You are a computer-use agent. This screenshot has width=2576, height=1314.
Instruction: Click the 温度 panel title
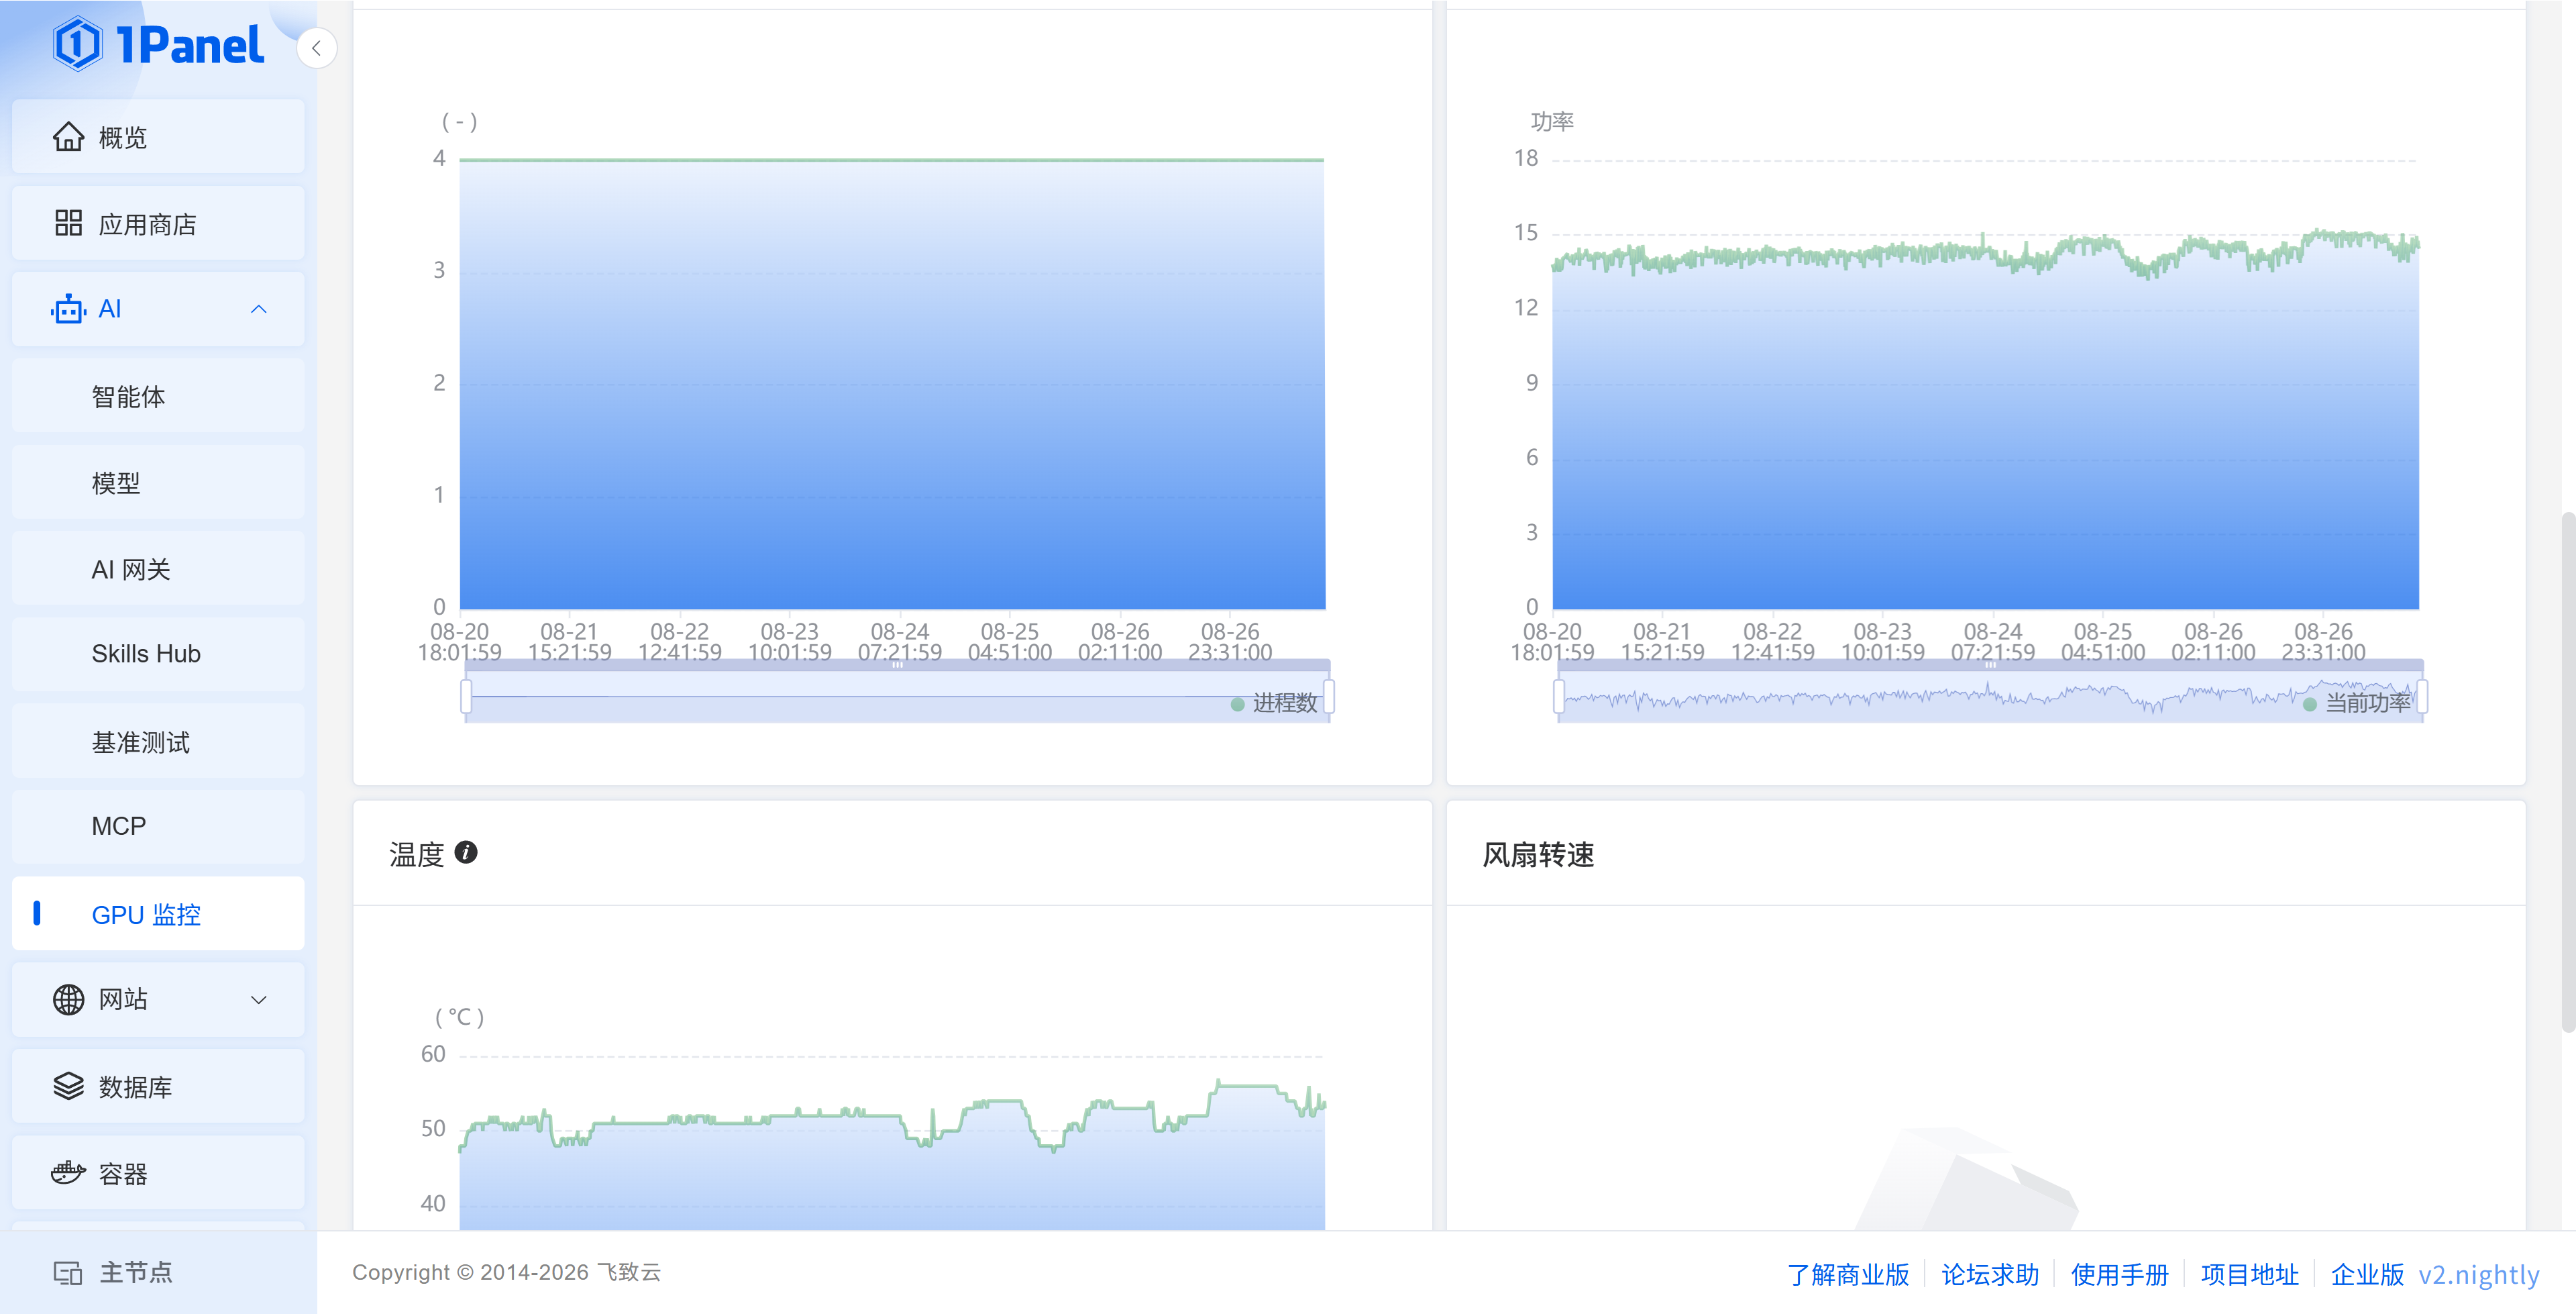[417, 855]
